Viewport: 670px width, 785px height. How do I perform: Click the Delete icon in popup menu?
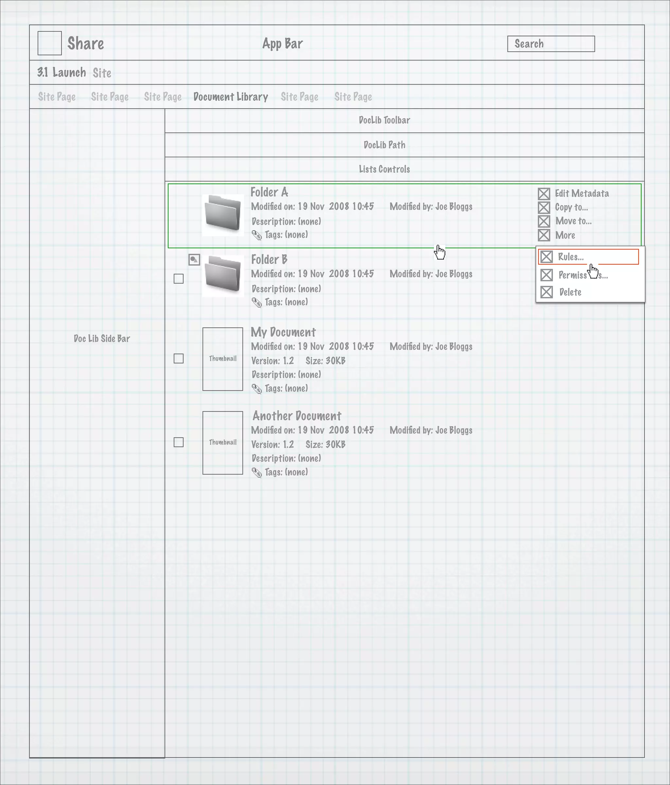click(x=546, y=292)
